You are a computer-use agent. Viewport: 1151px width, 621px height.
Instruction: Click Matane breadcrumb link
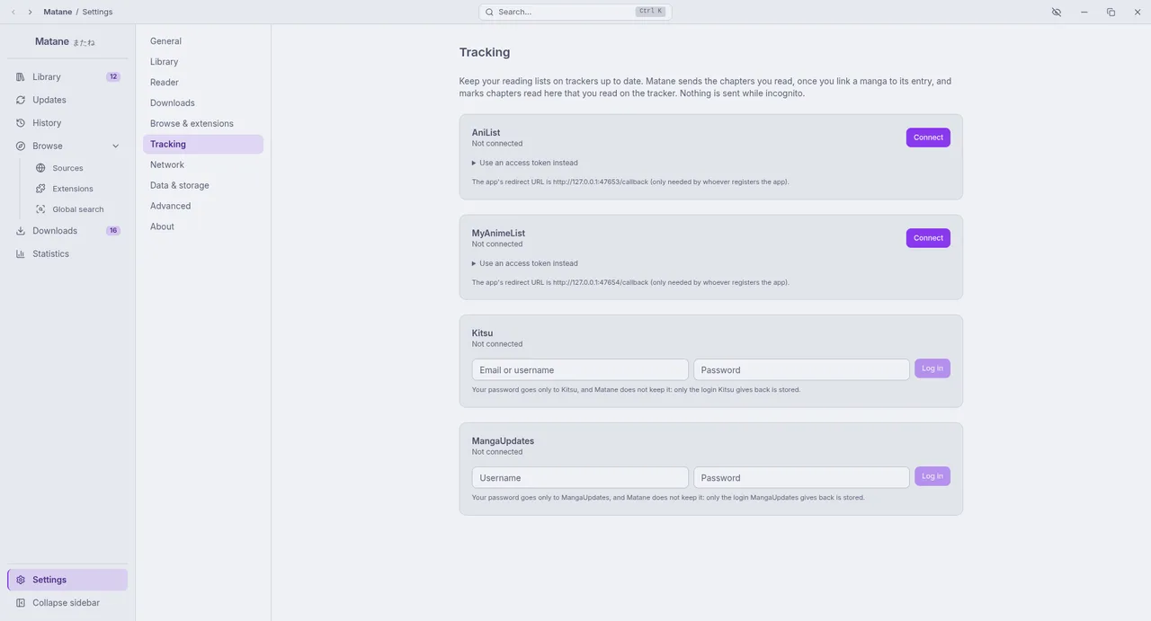click(x=58, y=12)
